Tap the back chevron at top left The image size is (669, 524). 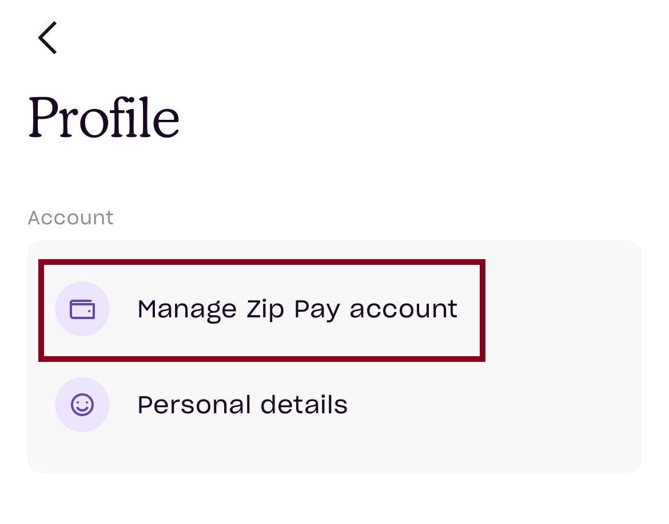(x=47, y=38)
